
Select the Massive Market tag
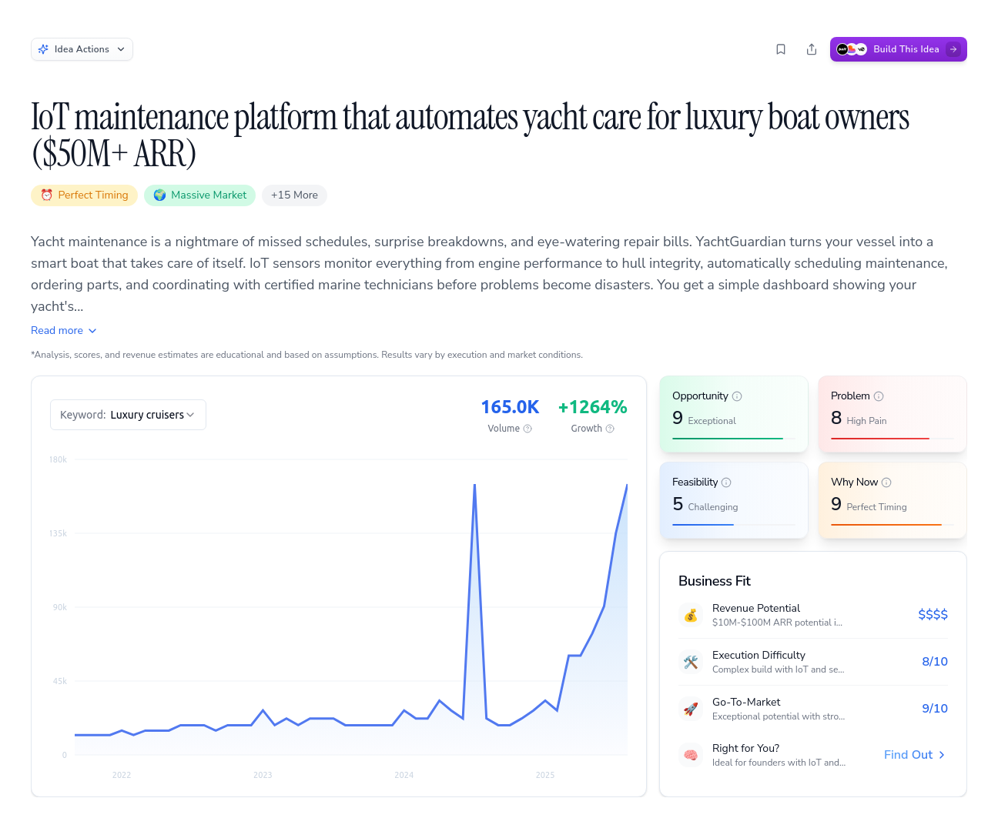click(199, 195)
